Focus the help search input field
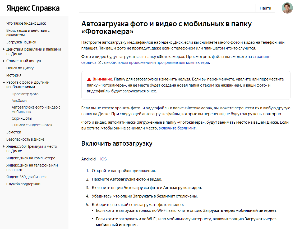This screenshot has height=229, width=295. tap(167, 8)
